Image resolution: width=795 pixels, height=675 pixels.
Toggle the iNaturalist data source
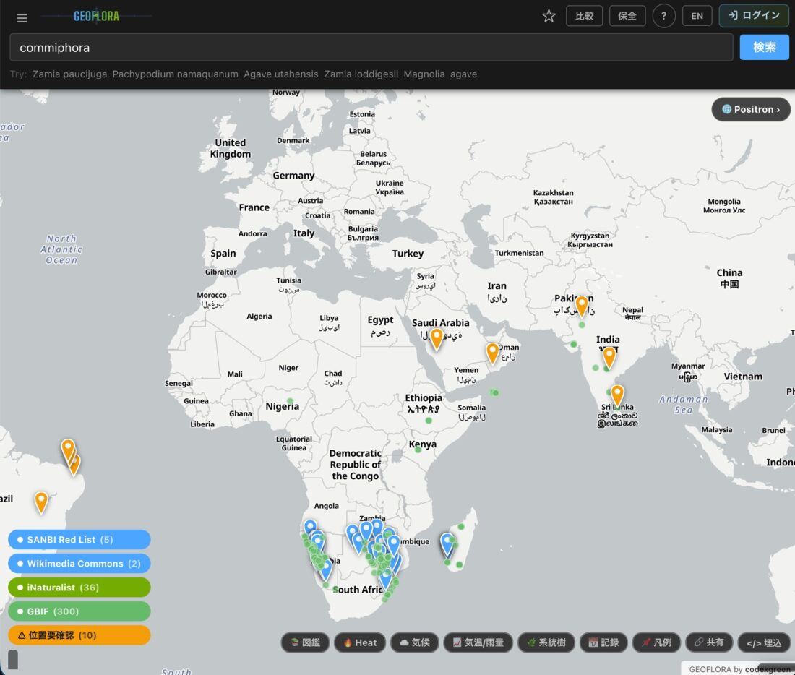point(79,588)
